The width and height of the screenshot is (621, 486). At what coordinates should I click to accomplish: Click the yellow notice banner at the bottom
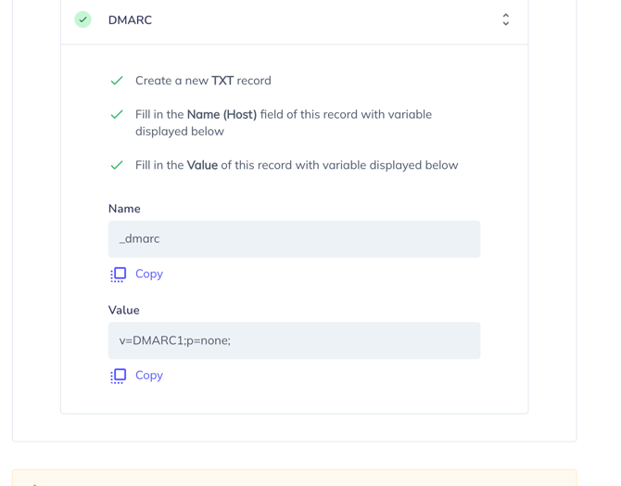pos(294,478)
